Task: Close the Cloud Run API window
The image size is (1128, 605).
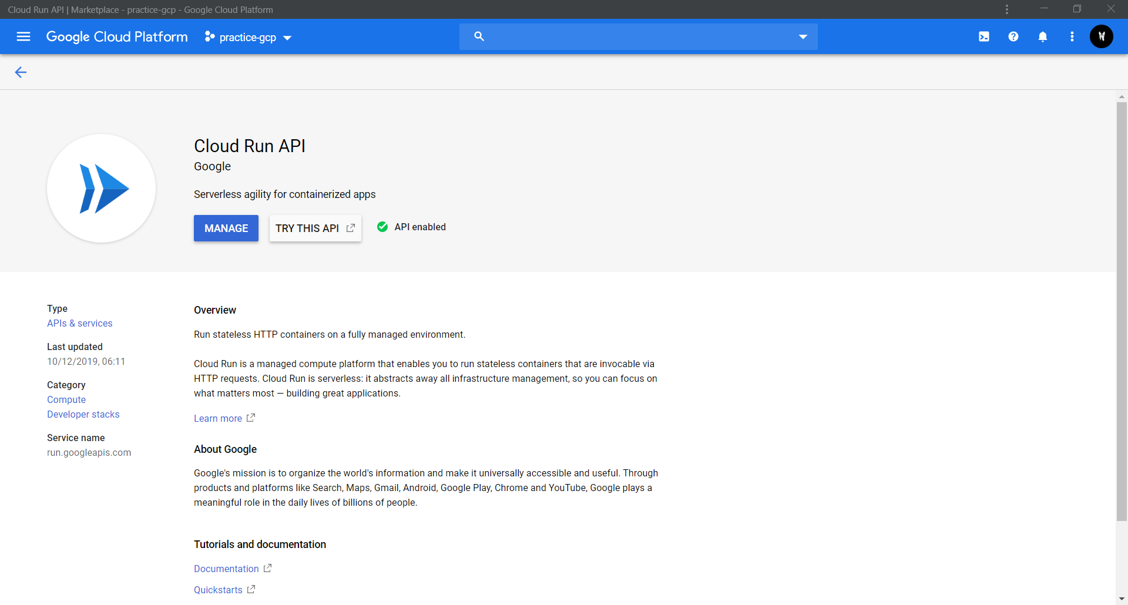Action: (x=1110, y=9)
